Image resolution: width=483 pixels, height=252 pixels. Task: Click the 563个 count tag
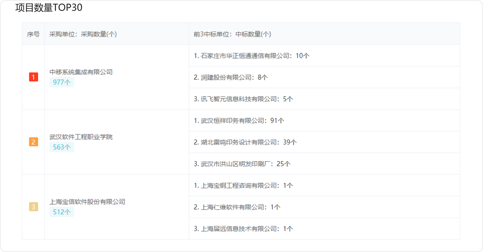click(62, 147)
